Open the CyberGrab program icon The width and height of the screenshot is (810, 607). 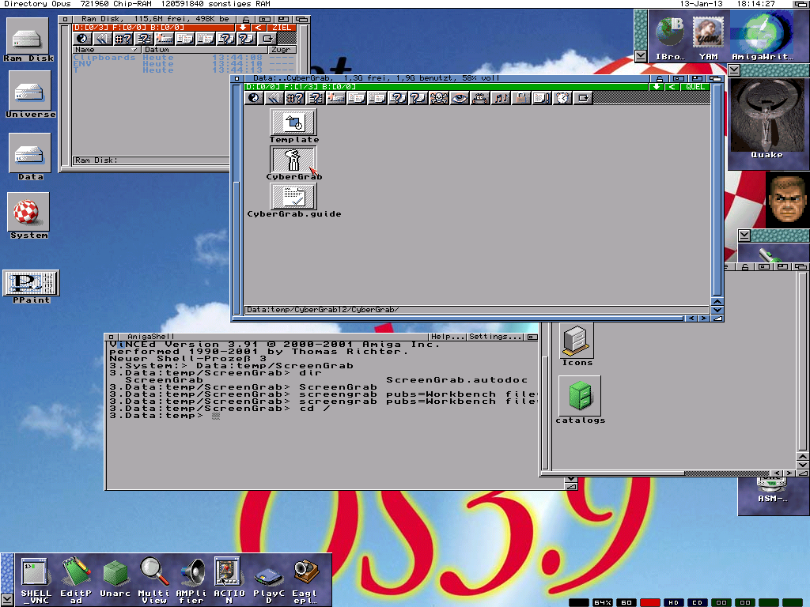coord(293,160)
